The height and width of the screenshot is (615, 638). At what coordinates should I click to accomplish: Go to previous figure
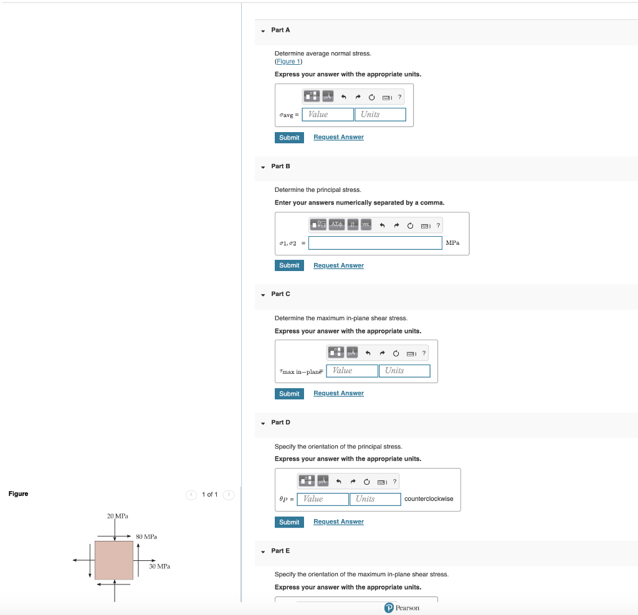191,495
